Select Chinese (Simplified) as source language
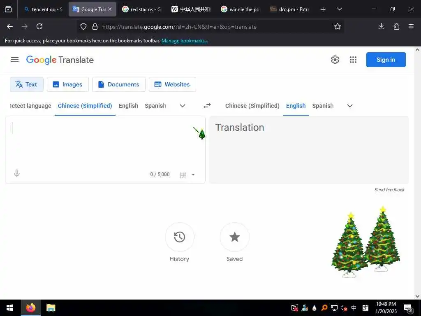This screenshot has height=316, width=421. click(x=85, y=106)
